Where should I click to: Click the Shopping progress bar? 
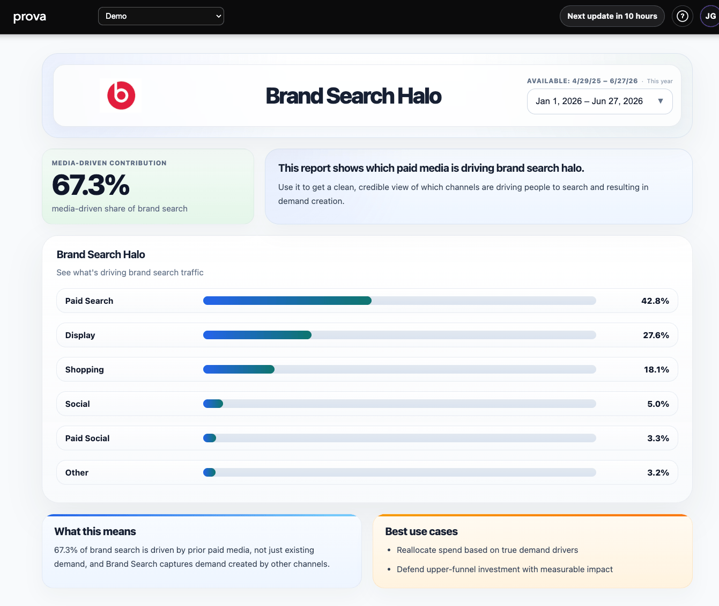[399, 369]
